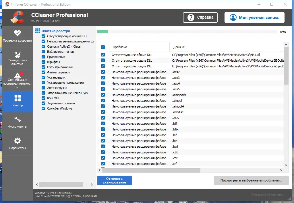294x203 pixels.
Task: Toggle Звуковые события checkbox
Action: click(x=43, y=103)
